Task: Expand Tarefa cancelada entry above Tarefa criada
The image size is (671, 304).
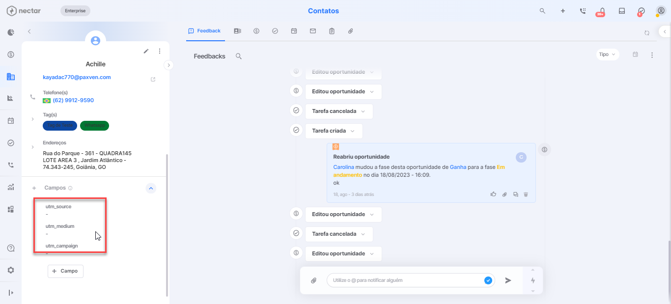Action: (x=339, y=111)
